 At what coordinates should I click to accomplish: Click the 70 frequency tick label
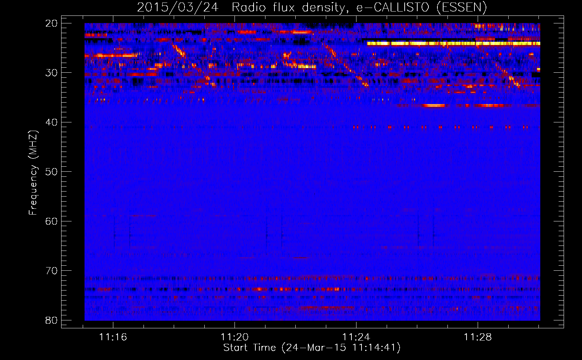[51, 271]
